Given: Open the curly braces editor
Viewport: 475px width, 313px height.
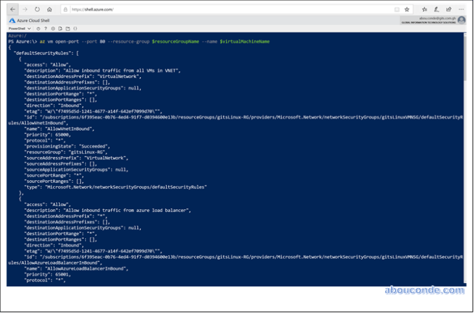Looking at the screenshot, I should coord(75,29).
